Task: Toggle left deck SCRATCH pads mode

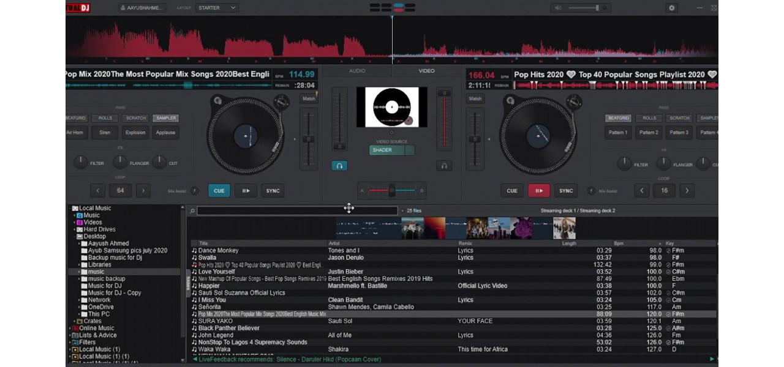Action: (x=135, y=118)
